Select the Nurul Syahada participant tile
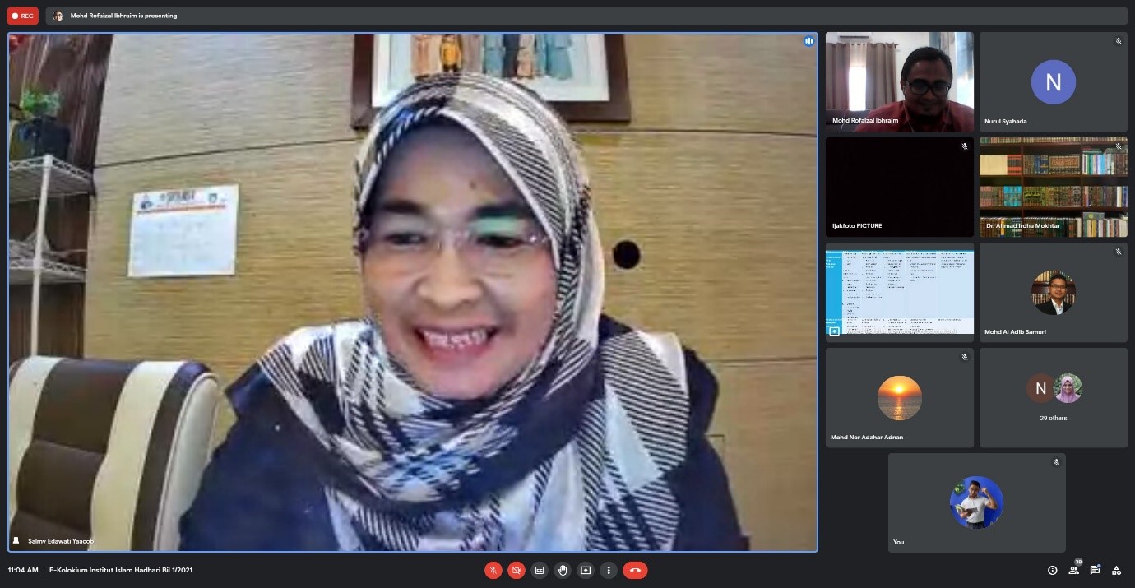Screen dimensions: 1135x588 point(1053,81)
